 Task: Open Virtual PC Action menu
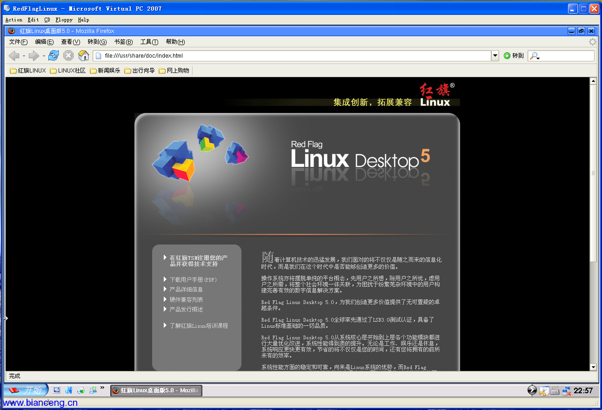14,20
